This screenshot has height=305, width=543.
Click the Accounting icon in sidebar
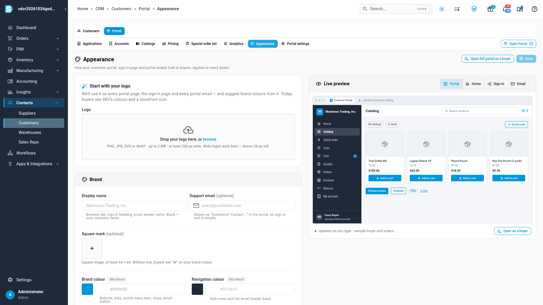(x=10, y=81)
